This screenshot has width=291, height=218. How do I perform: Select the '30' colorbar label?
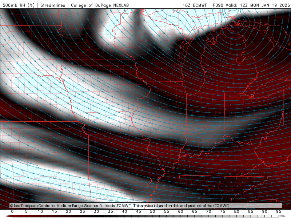pos(96,211)
